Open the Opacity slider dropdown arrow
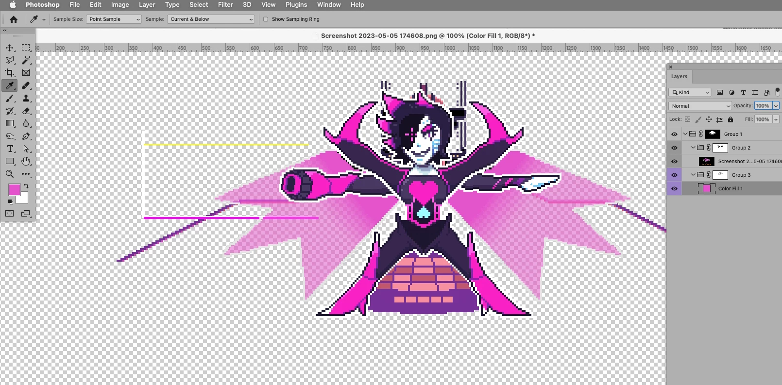 pyautogui.click(x=776, y=106)
